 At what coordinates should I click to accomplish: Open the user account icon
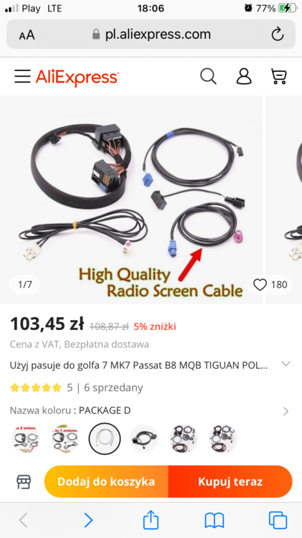244,76
